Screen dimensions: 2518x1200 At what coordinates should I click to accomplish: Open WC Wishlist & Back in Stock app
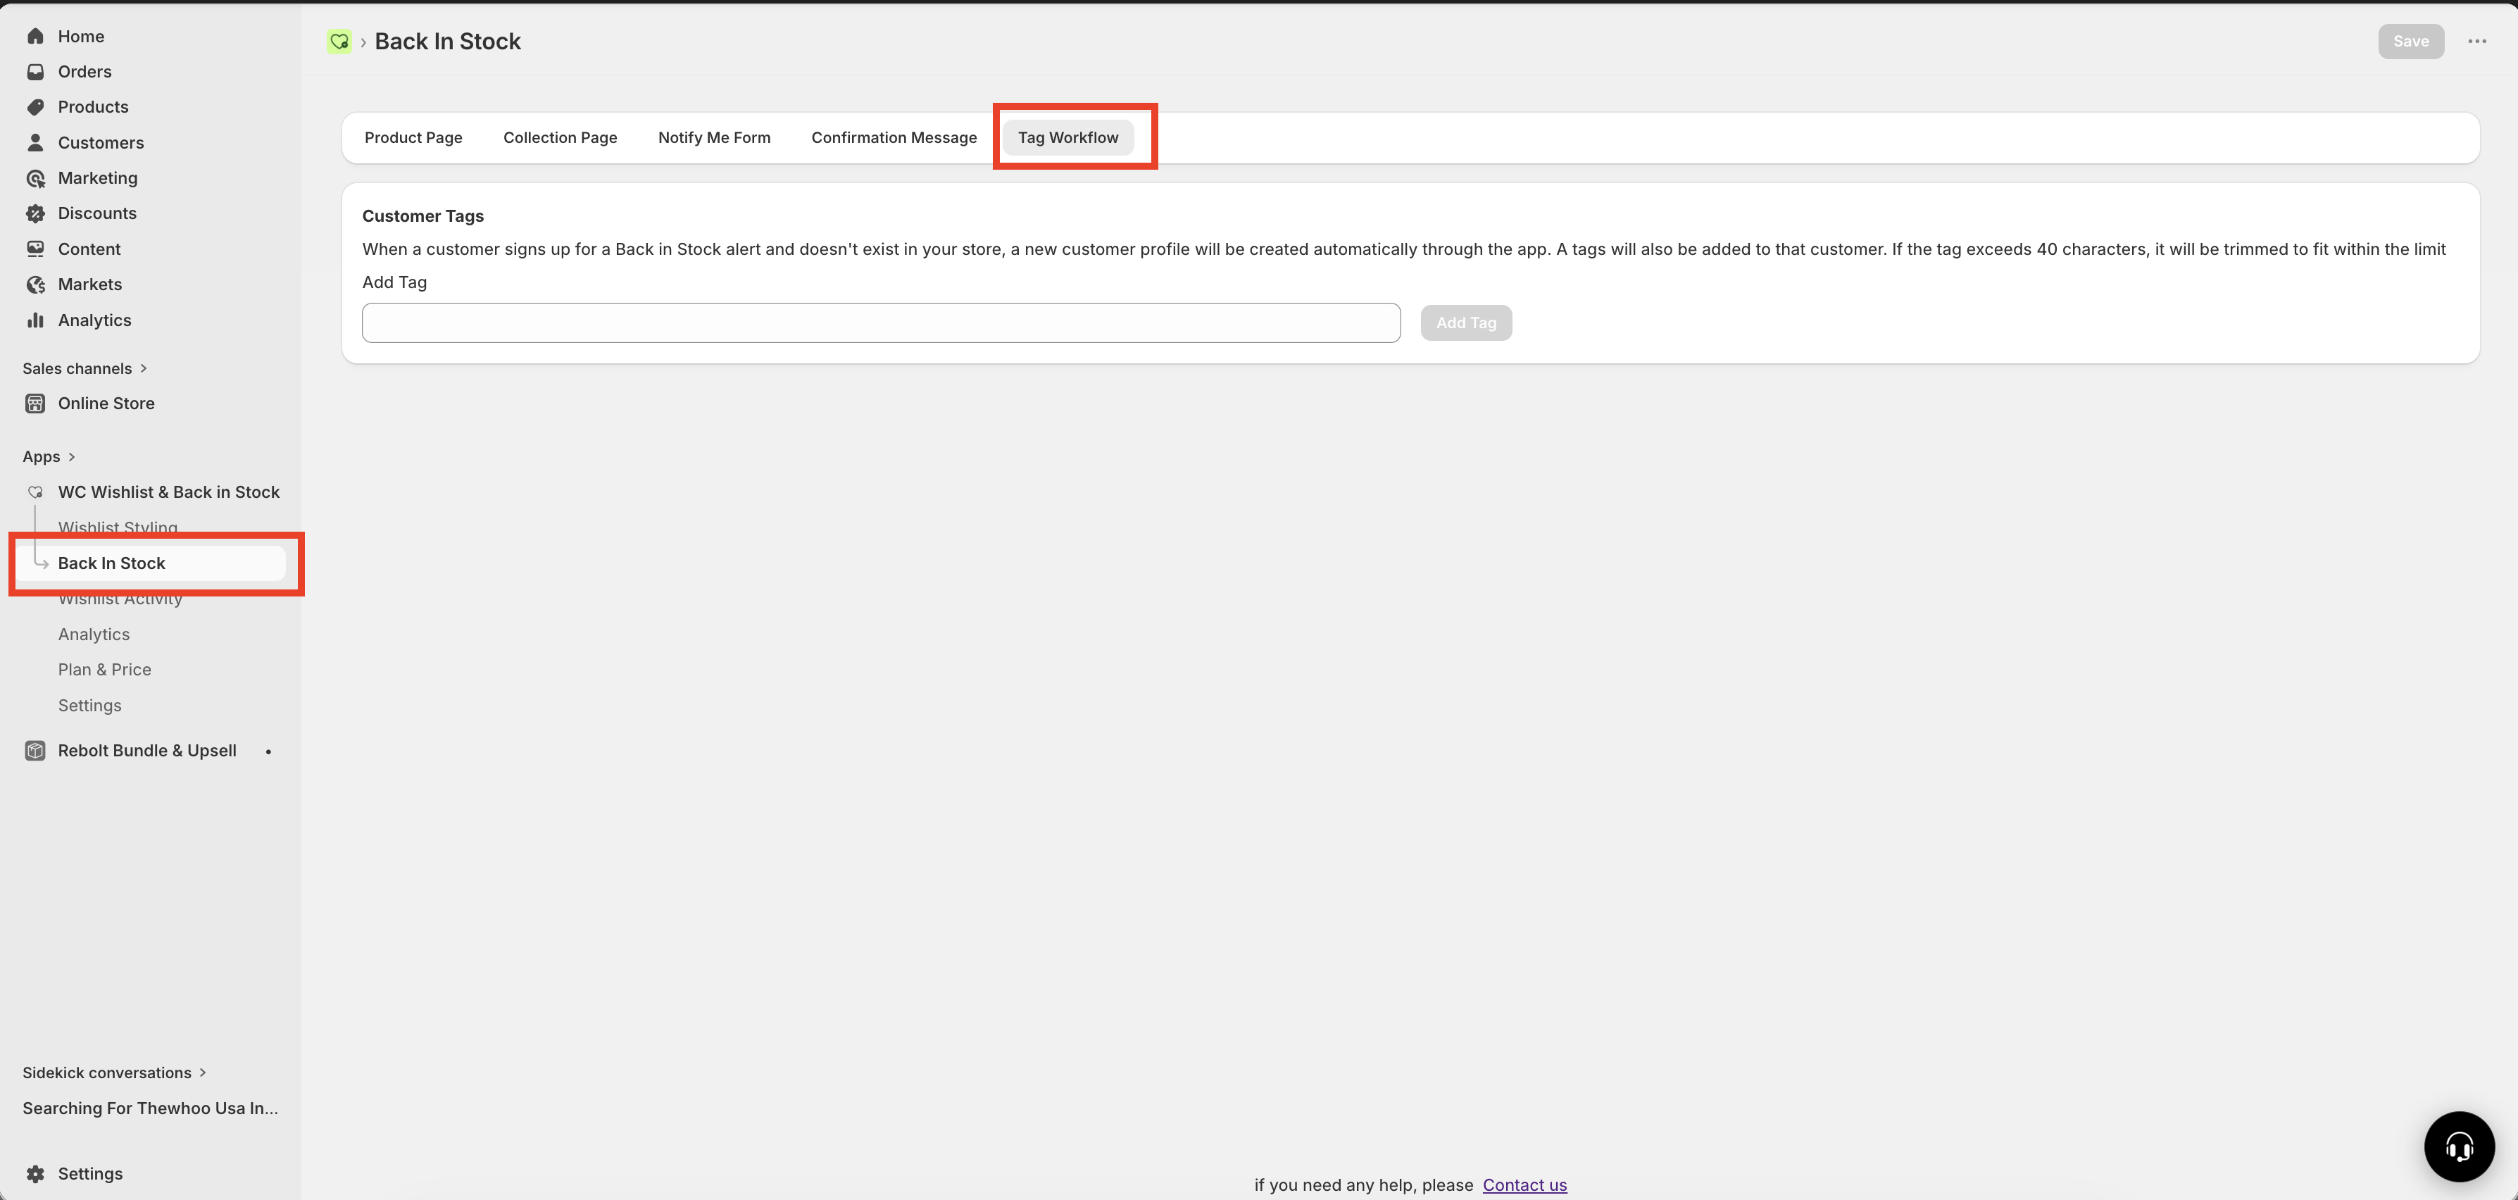(169, 492)
